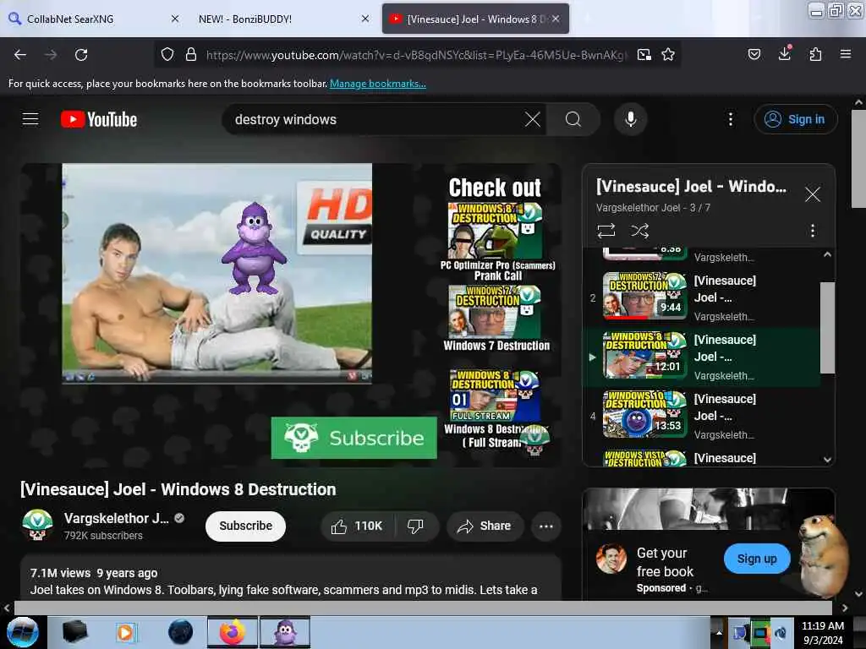Open the YouTube guide hamburger menu
This screenshot has width=866, height=649.
30,119
